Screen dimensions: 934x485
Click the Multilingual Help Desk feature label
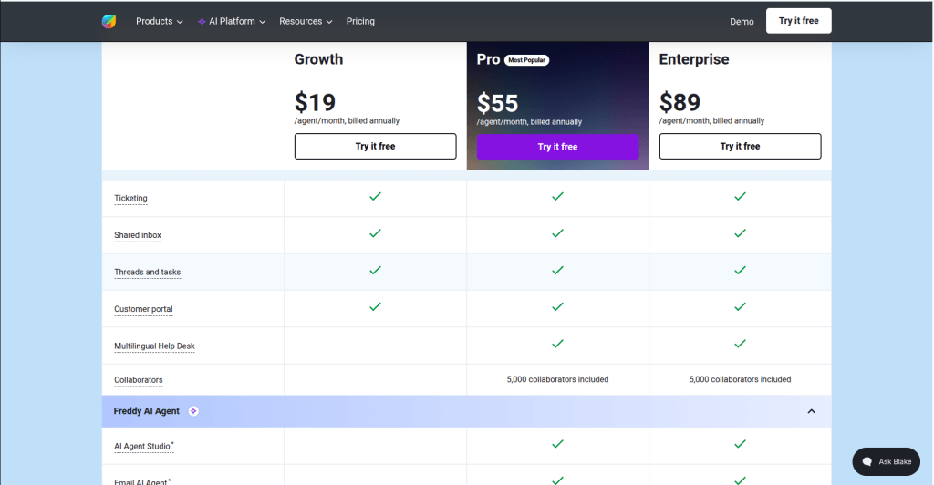[x=154, y=346]
